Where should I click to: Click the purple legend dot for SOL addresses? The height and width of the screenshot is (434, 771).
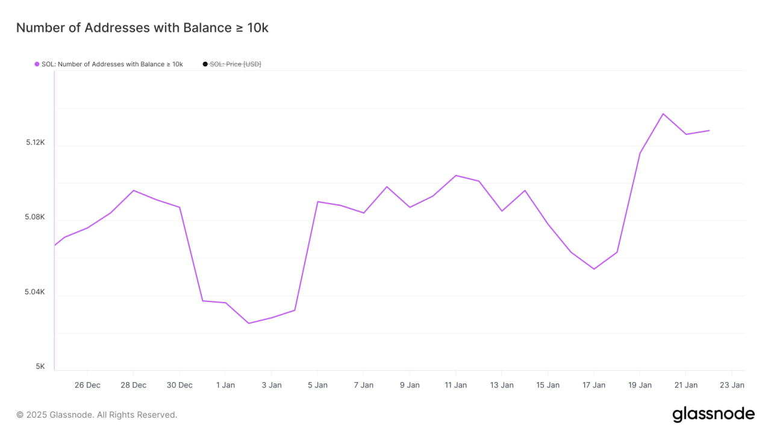coord(37,64)
